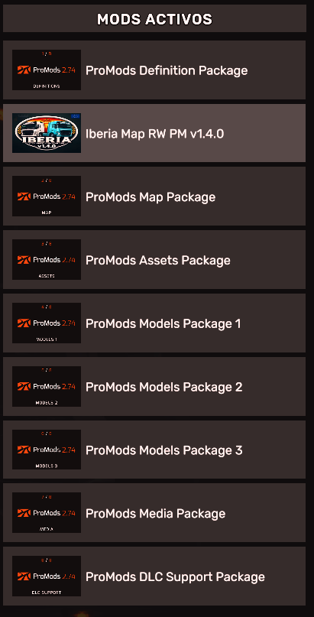Choose ProMods Models Package 3 label

(x=164, y=450)
